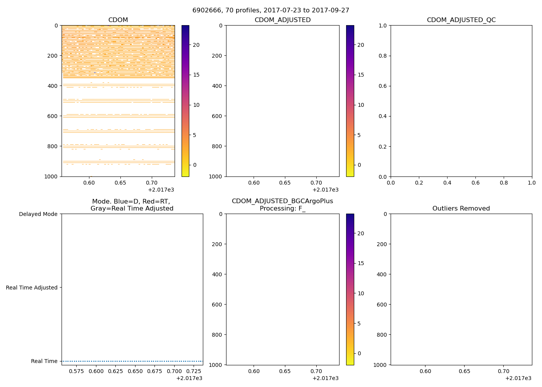Click the CDOM title above the first plot

[x=118, y=20]
